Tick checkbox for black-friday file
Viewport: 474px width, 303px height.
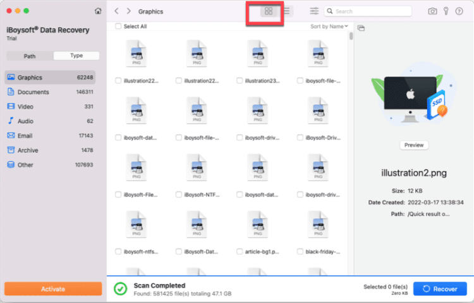point(300,251)
